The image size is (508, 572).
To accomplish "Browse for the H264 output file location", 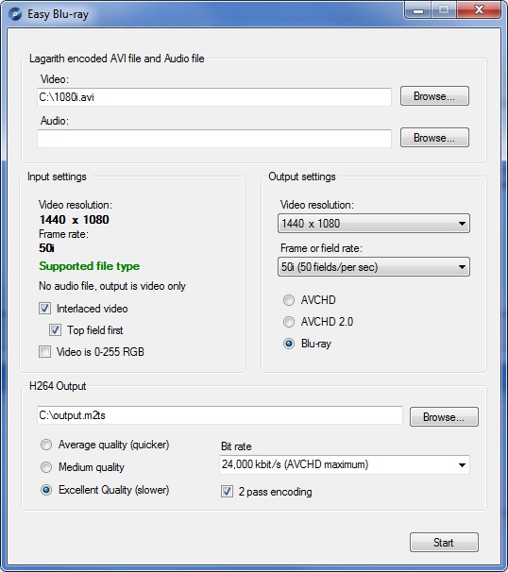I will [x=444, y=417].
